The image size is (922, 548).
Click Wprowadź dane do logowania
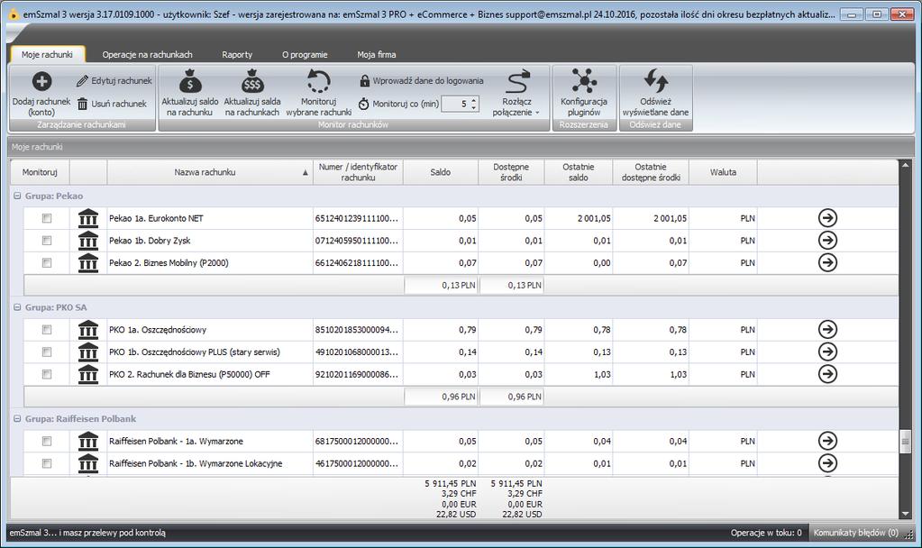point(422,80)
